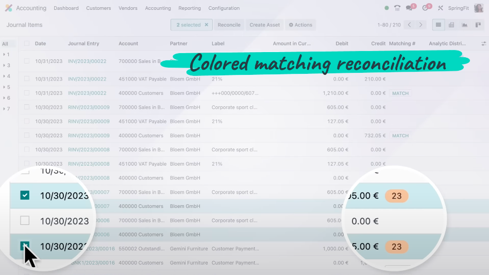Image resolution: width=489 pixels, height=275 pixels.
Task: Check the 451000 VAT Payable 210.00 row
Action: 27,78
